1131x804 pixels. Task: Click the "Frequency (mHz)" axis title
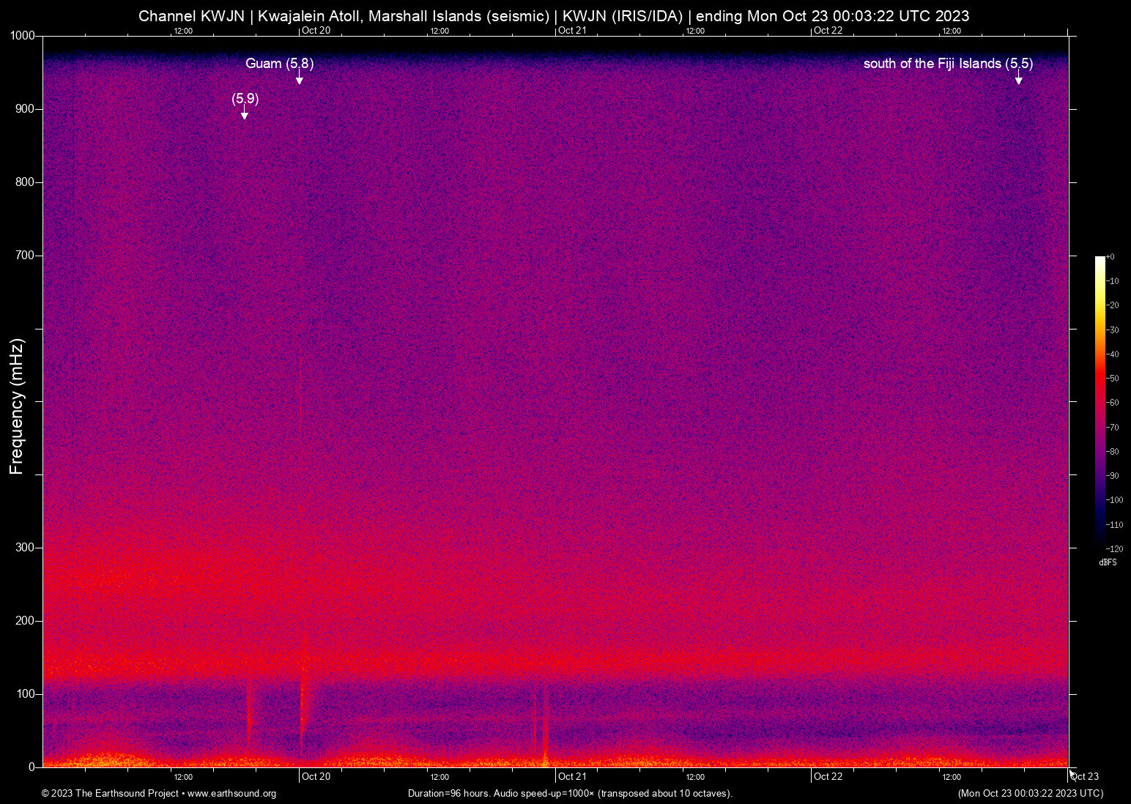pos(16,406)
